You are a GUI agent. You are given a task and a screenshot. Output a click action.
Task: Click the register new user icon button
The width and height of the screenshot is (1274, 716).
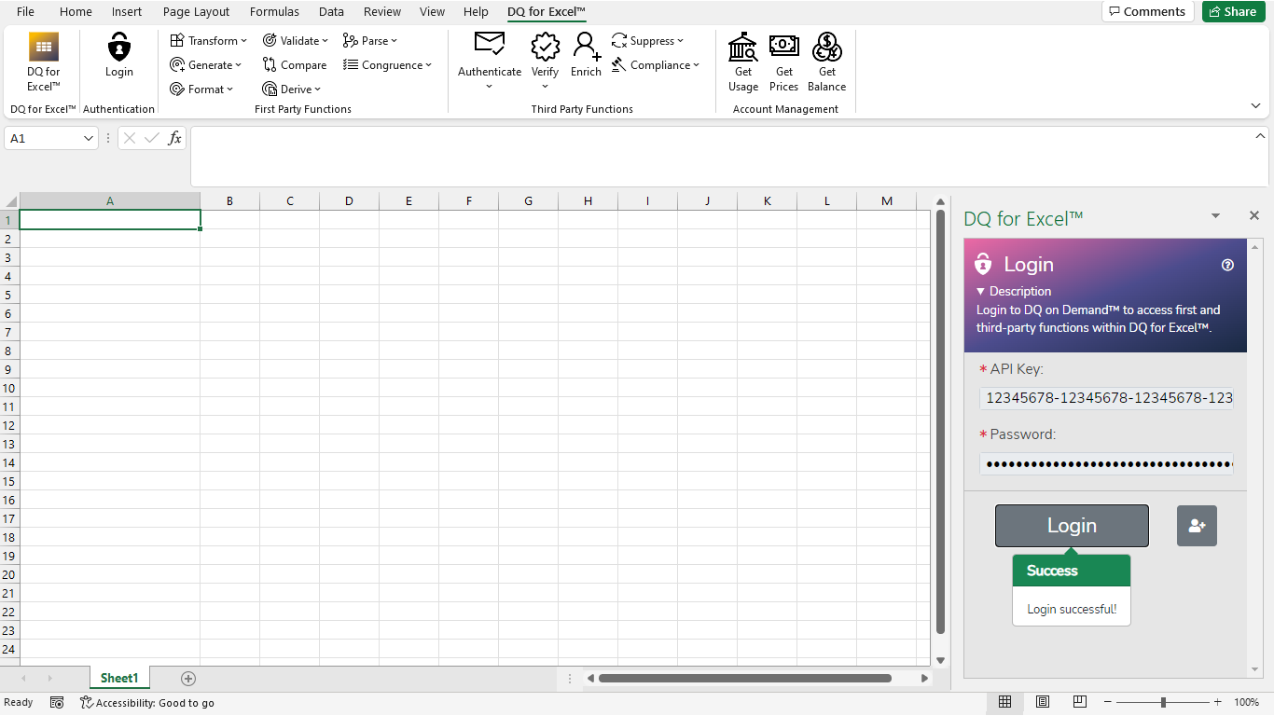click(x=1197, y=526)
